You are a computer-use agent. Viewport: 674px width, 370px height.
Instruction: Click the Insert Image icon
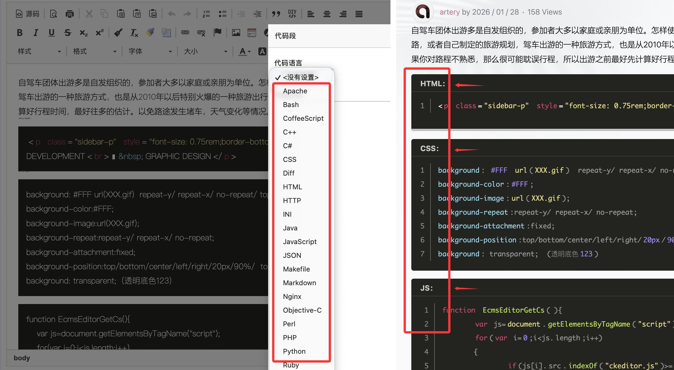pos(236,33)
